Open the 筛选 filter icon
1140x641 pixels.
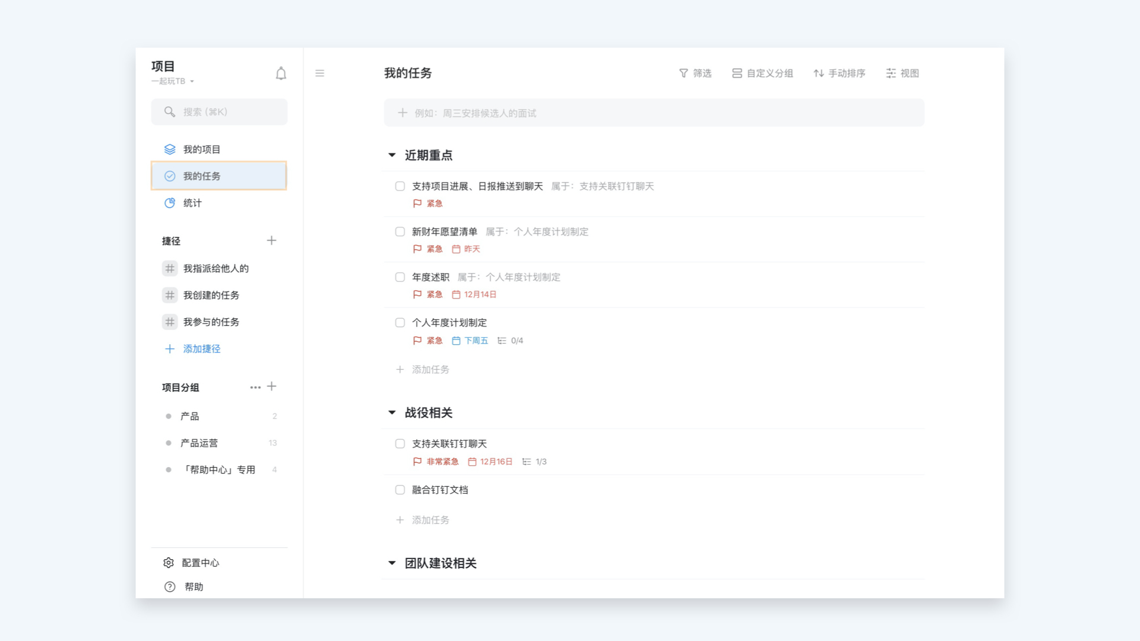683,73
